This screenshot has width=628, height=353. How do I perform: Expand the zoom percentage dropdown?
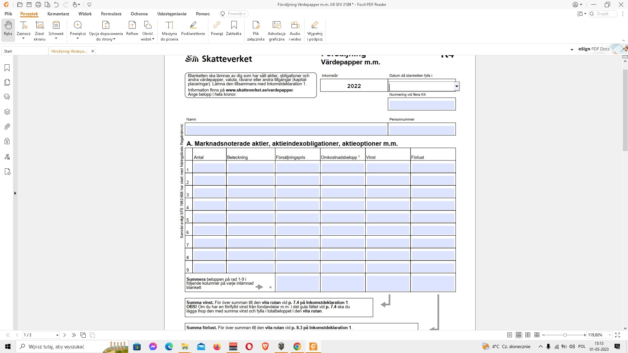(610, 335)
